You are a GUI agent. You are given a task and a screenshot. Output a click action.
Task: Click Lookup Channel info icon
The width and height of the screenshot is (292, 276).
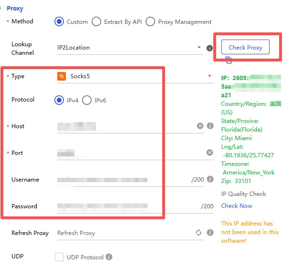pyautogui.click(x=209, y=48)
